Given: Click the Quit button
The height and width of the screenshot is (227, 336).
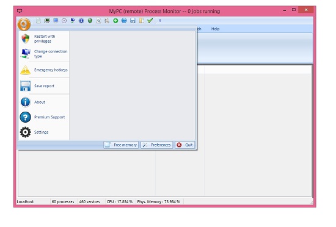Looking at the screenshot, I should [x=184, y=145].
